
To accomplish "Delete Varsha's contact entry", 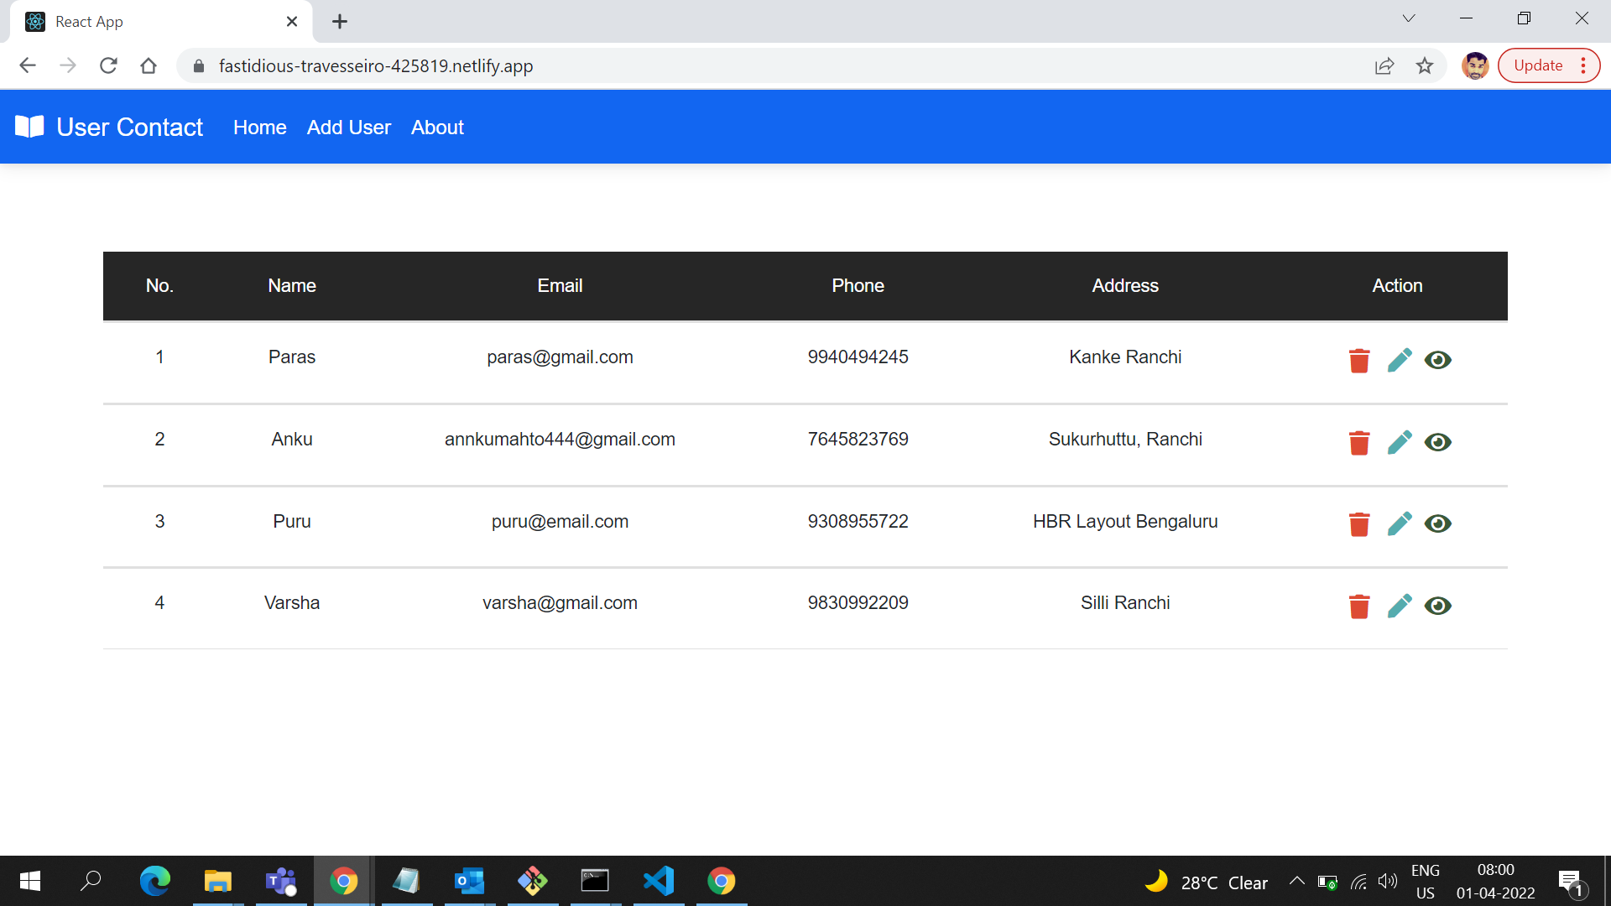I will coord(1359,606).
